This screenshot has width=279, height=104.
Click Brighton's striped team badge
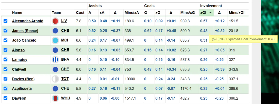[x=55, y=60]
